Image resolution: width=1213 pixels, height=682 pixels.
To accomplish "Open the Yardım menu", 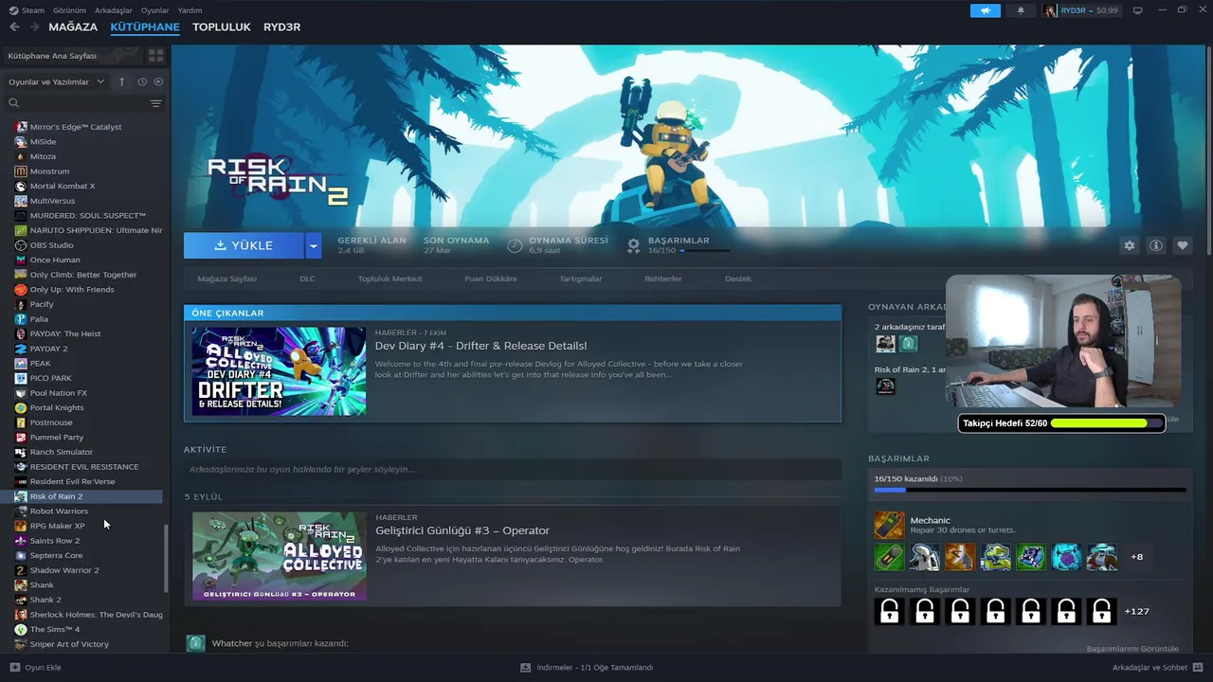I will 190,10.
